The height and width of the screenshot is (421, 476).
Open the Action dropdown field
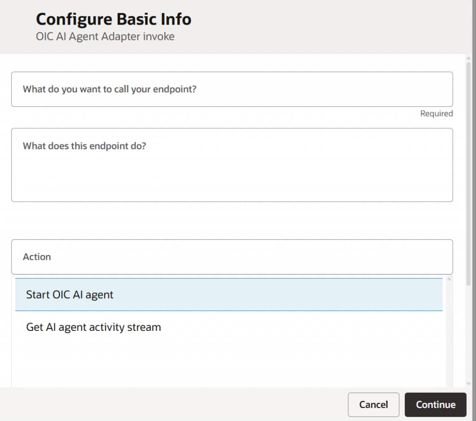tap(231, 257)
